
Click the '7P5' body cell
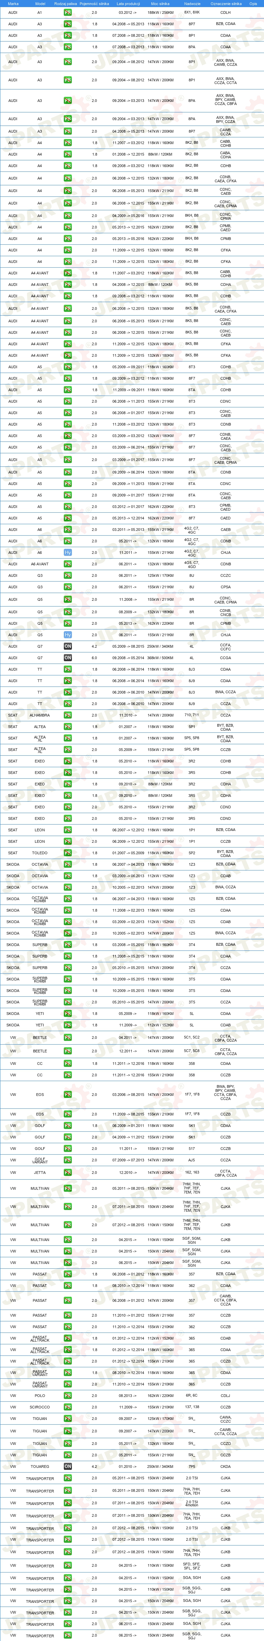192,1466
